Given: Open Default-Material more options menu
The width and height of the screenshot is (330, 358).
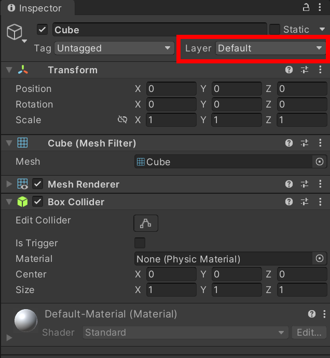Looking at the screenshot, I should [x=324, y=314].
